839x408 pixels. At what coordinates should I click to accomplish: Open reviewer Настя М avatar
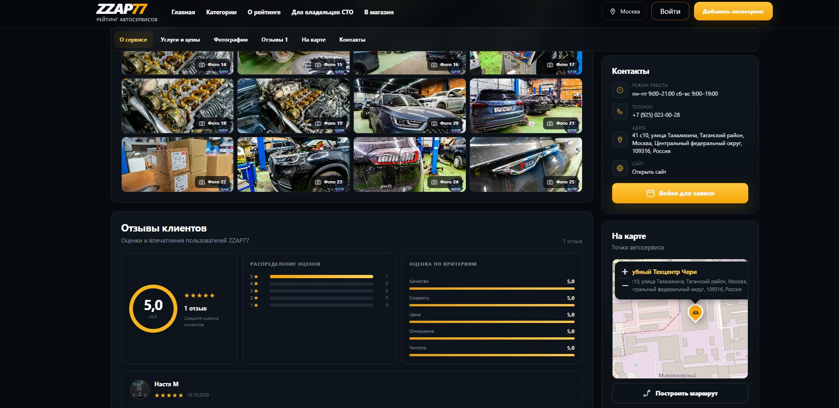pos(140,390)
